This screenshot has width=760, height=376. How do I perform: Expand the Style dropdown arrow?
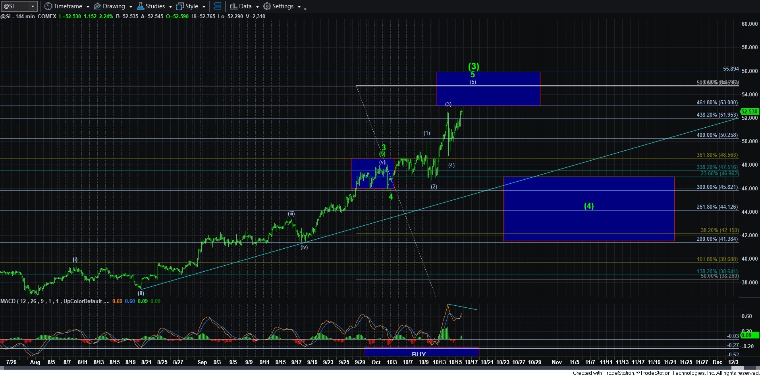pyautogui.click(x=204, y=7)
